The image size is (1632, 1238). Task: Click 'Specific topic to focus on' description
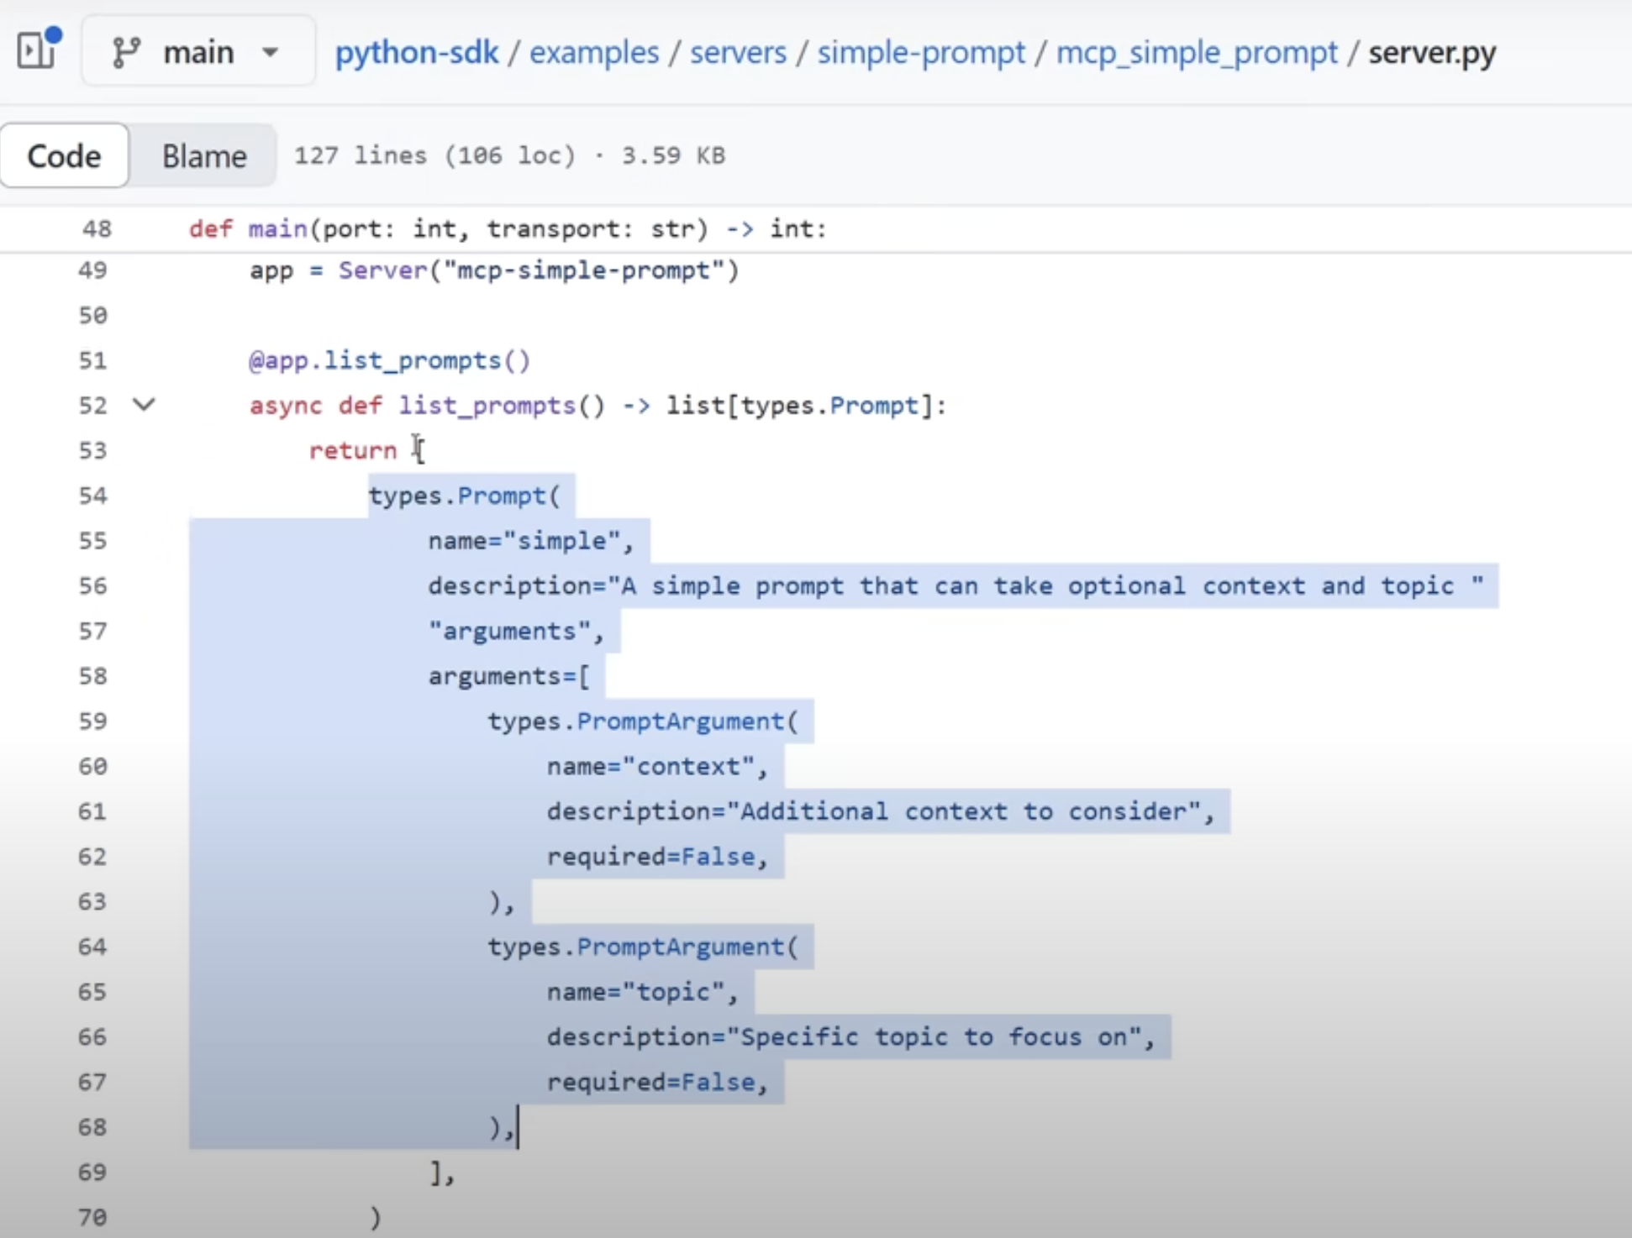851,1037
